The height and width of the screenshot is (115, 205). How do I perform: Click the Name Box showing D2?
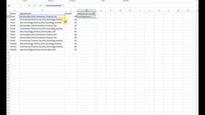13,6
